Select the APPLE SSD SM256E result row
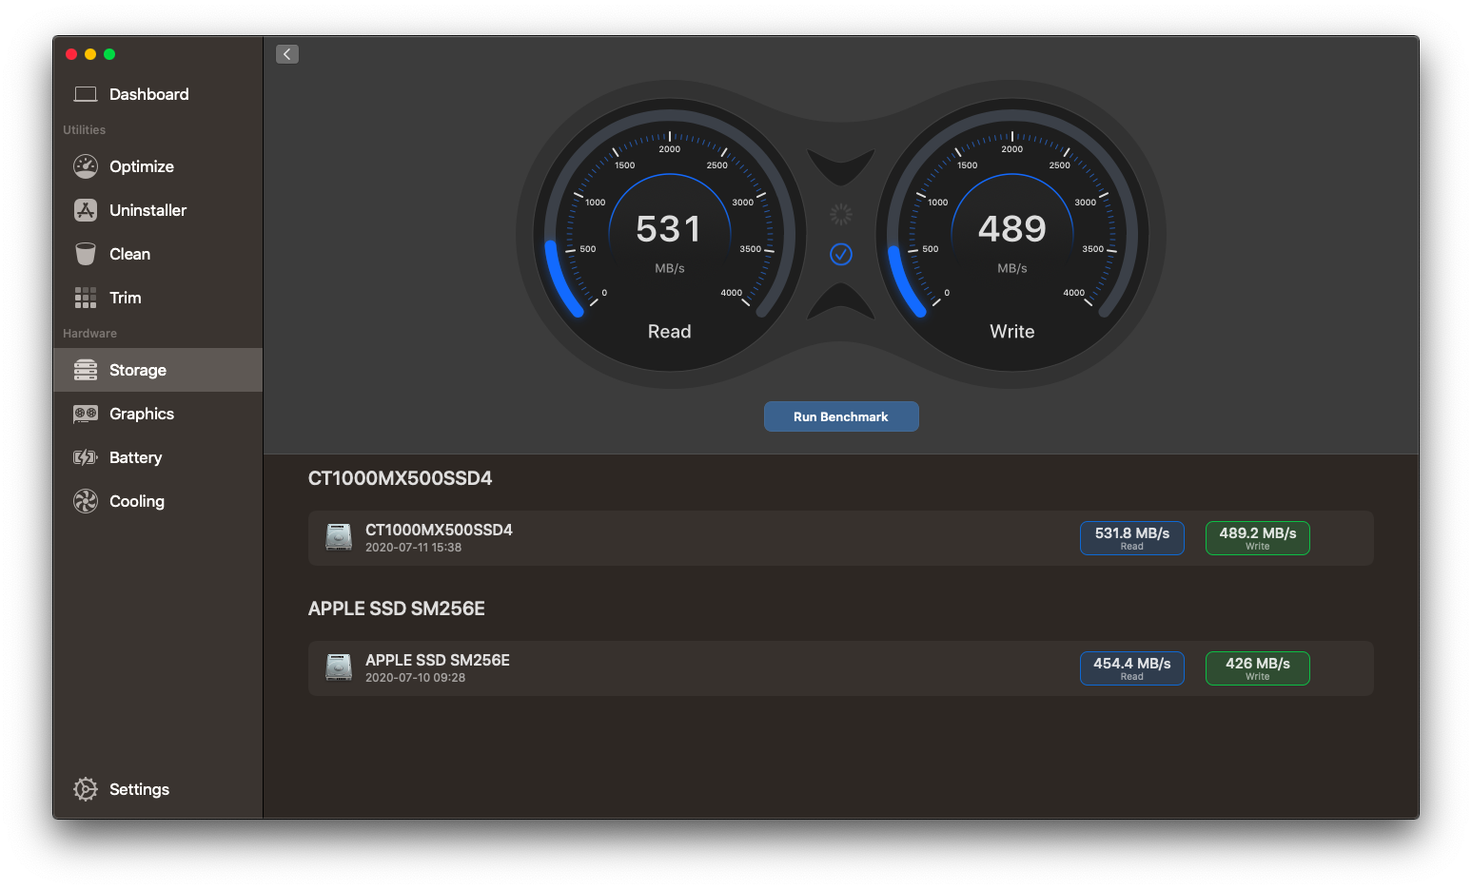The image size is (1472, 889). pyautogui.click(x=841, y=668)
